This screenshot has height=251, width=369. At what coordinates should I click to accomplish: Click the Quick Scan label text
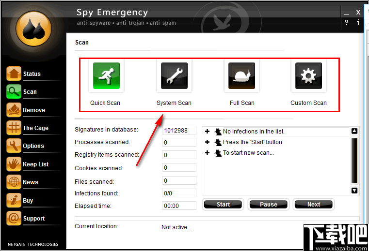(x=105, y=103)
